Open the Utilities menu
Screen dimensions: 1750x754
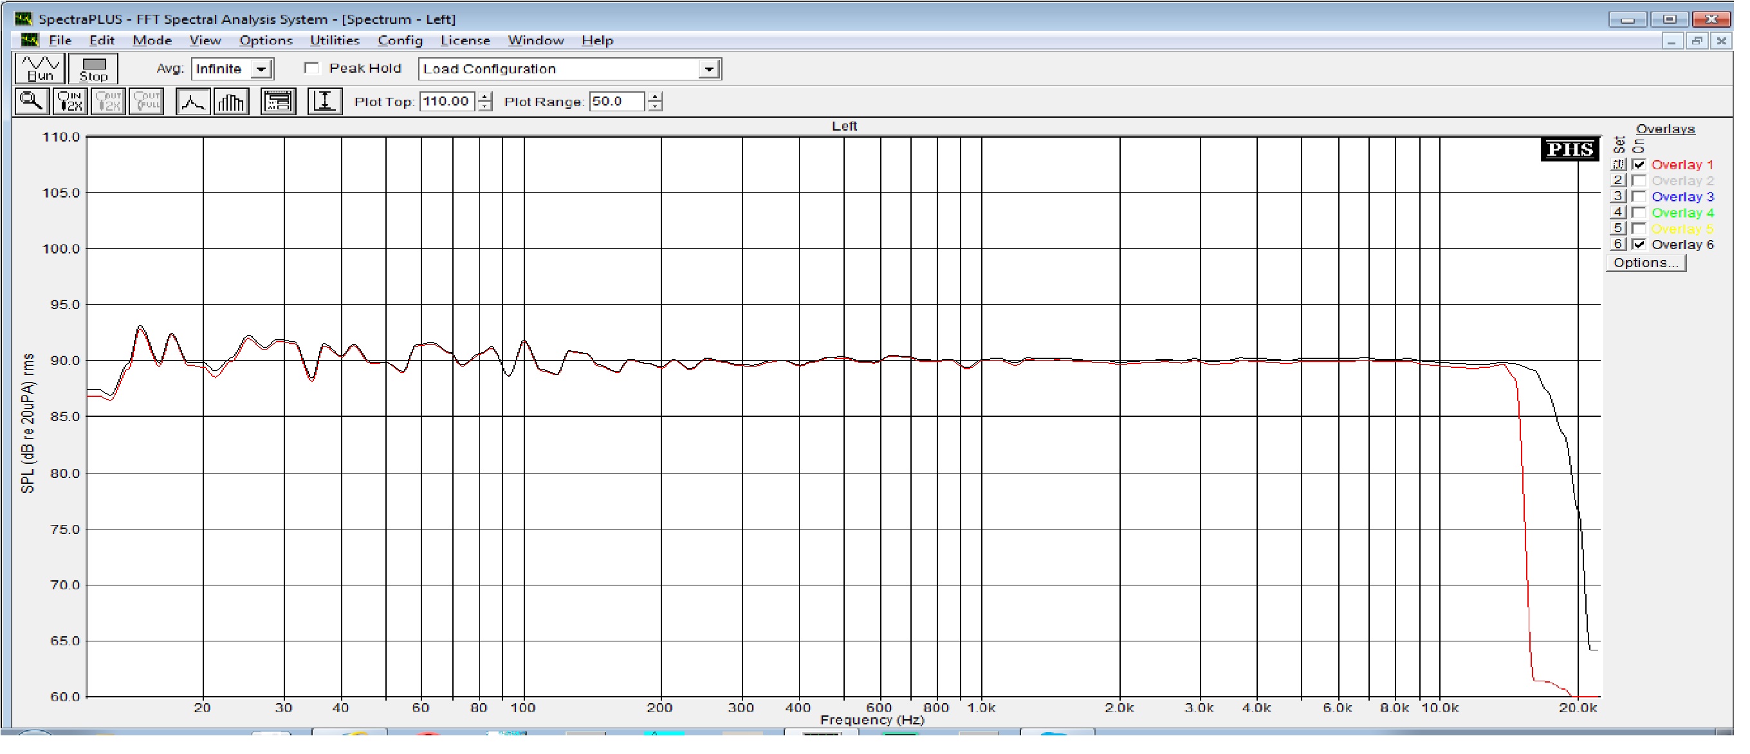pyautogui.click(x=335, y=40)
